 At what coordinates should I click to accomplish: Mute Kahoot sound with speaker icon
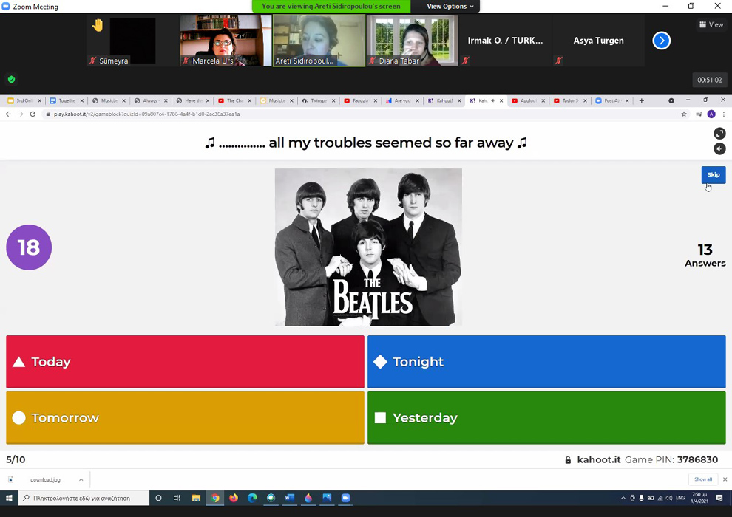point(719,148)
